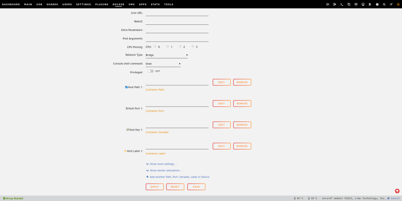Focus the Icon URL input field
This screenshot has width=402, height=201.
177,13
